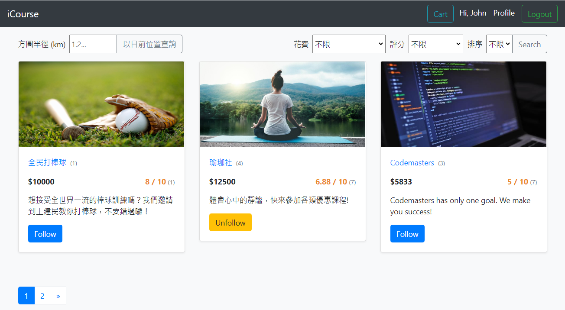The width and height of the screenshot is (565, 310).
Task: Go to pagination page 2
Action: [42, 296]
